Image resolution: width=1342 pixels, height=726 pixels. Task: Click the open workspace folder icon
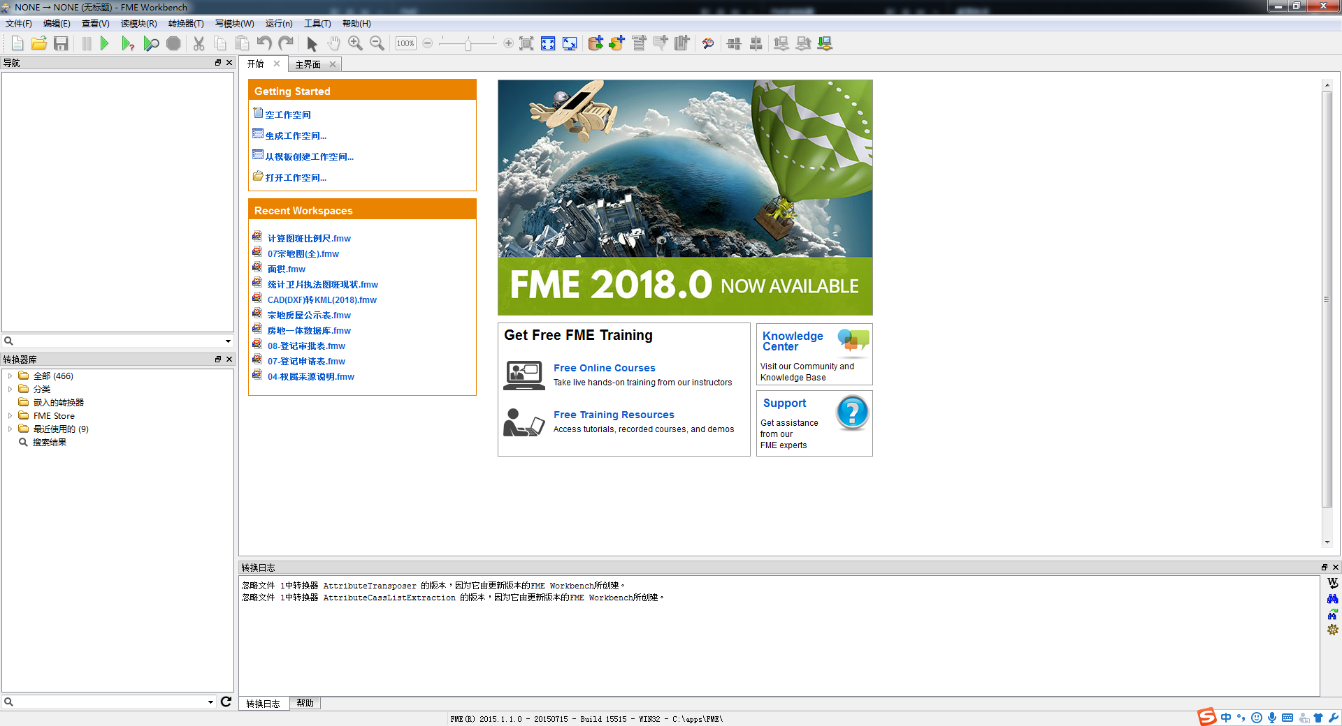point(39,43)
